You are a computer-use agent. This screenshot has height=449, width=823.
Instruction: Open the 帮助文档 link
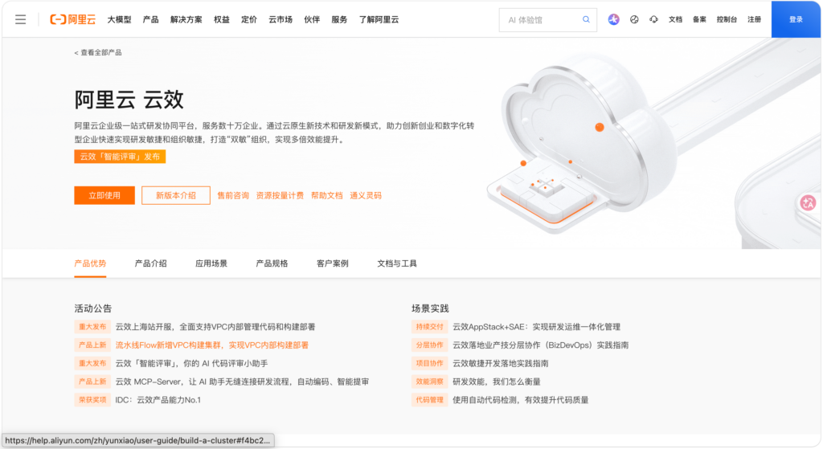click(326, 195)
